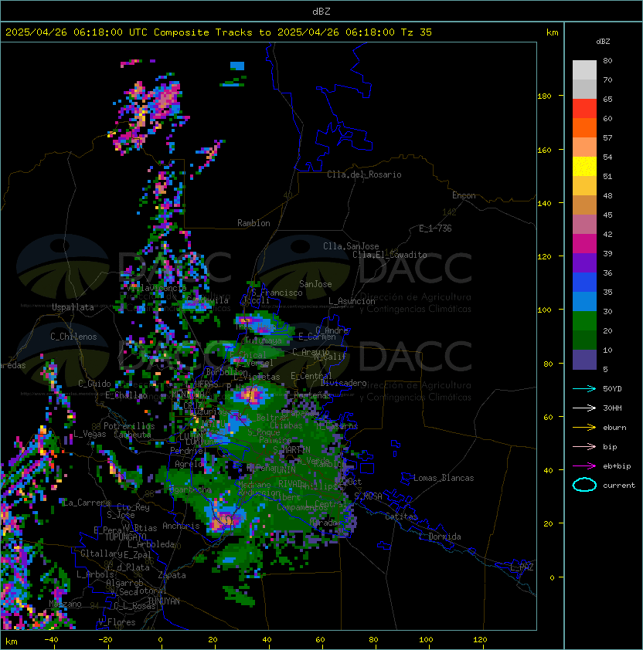Click the 'TUNUYAN' map label

point(164,601)
